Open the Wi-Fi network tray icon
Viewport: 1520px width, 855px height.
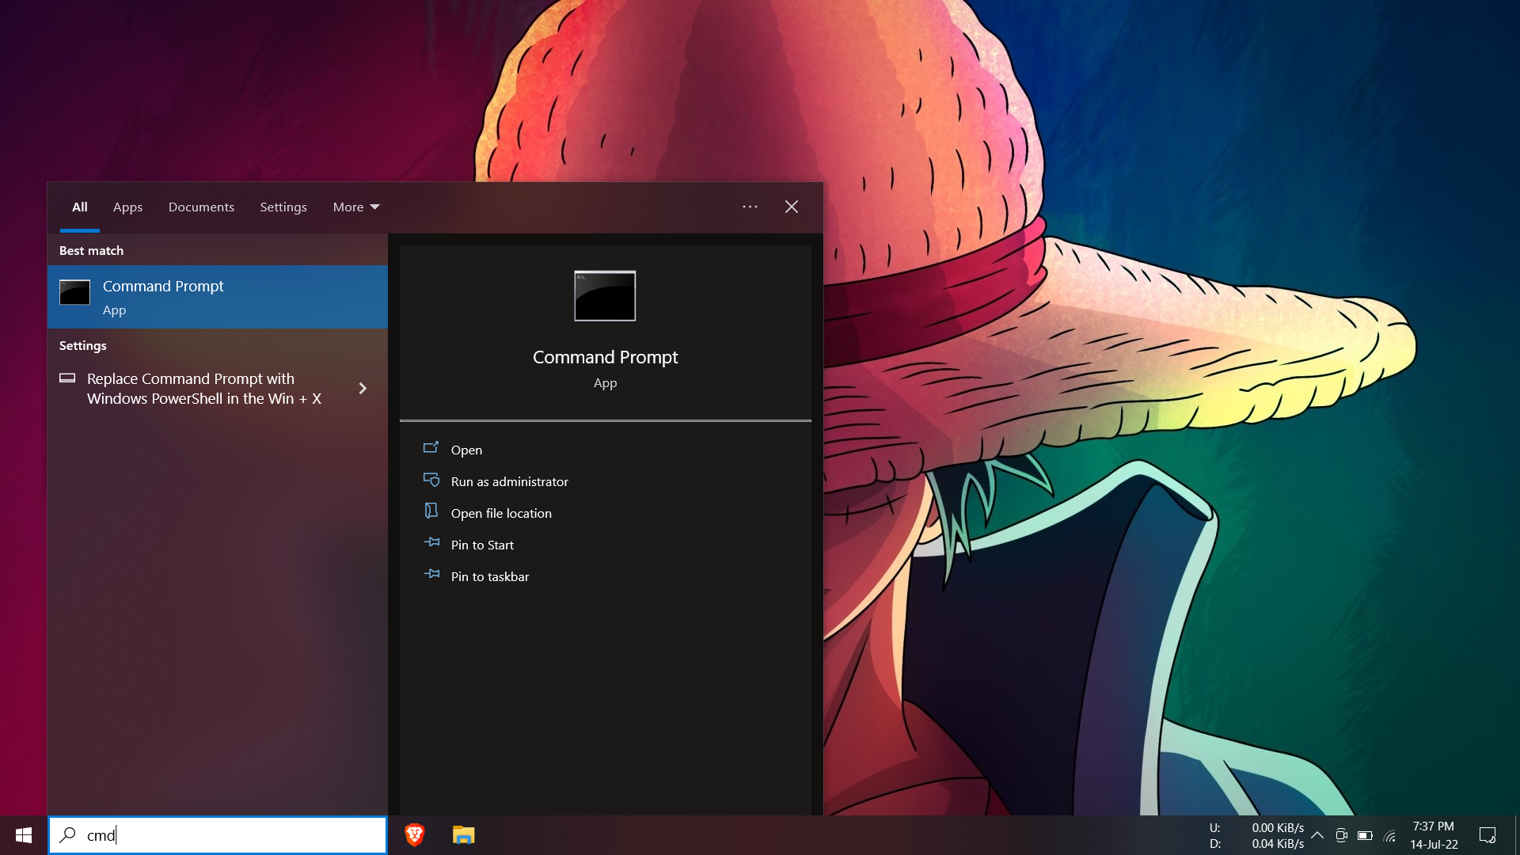coord(1389,835)
